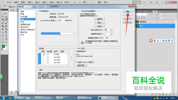The width and height of the screenshot is (178, 100).
Task: Reset default foreground and background colors
Action: (2, 49)
